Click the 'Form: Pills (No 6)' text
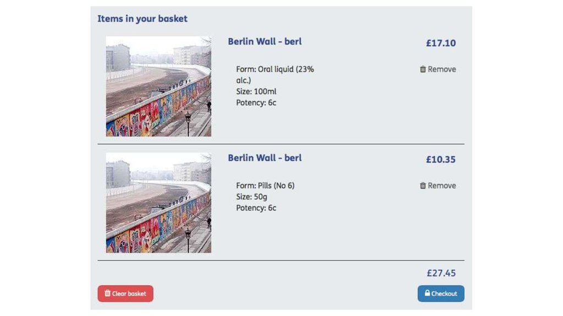563x316 pixels. click(265, 186)
